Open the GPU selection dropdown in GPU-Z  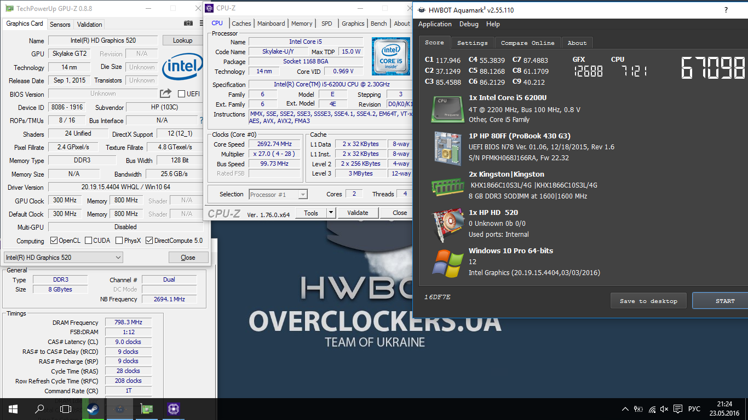(64, 258)
